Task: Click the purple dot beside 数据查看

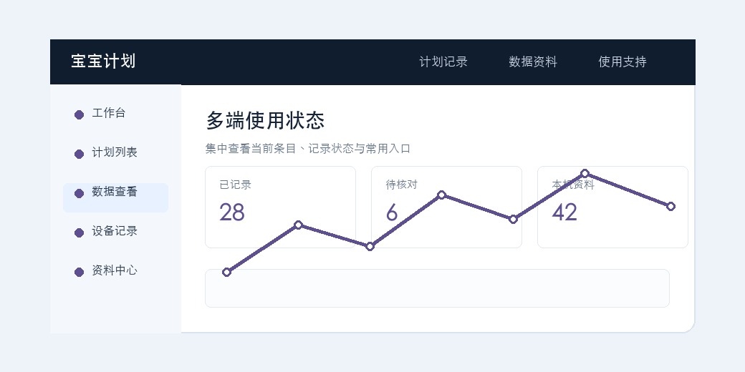Action: (x=80, y=193)
